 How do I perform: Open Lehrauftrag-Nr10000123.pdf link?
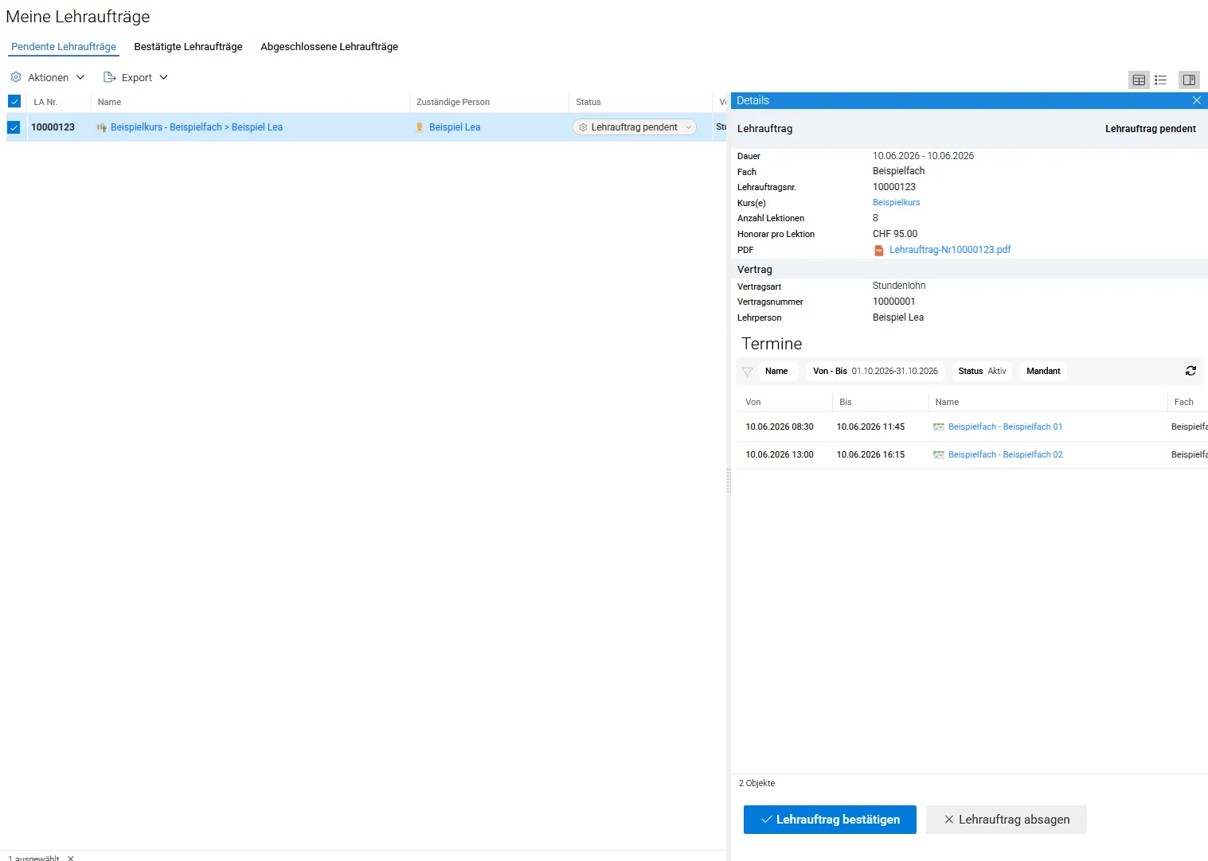[x=950, y=250]
